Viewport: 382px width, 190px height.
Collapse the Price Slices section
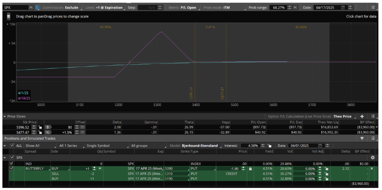pos(4,116)
